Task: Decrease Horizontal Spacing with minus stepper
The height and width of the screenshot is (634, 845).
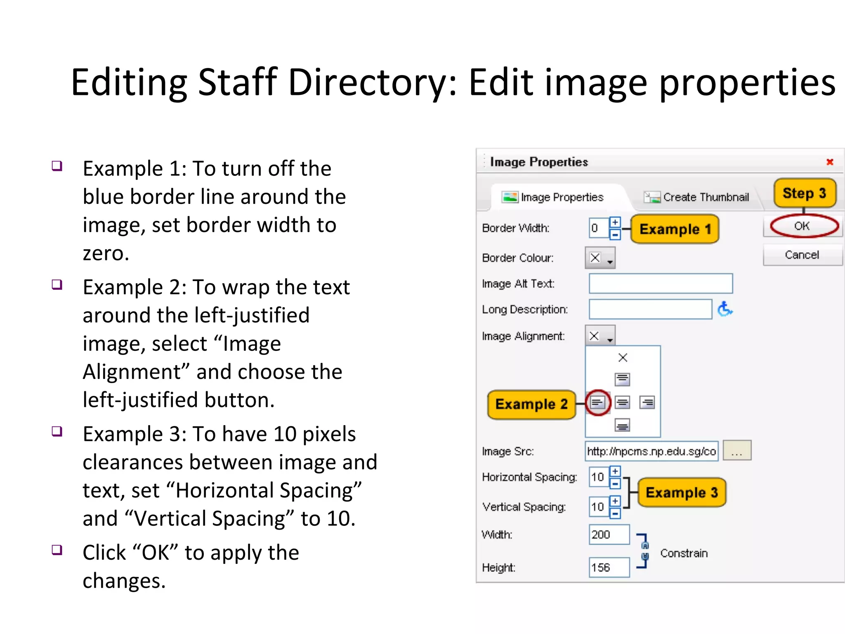Action: (x=615, y=484)
